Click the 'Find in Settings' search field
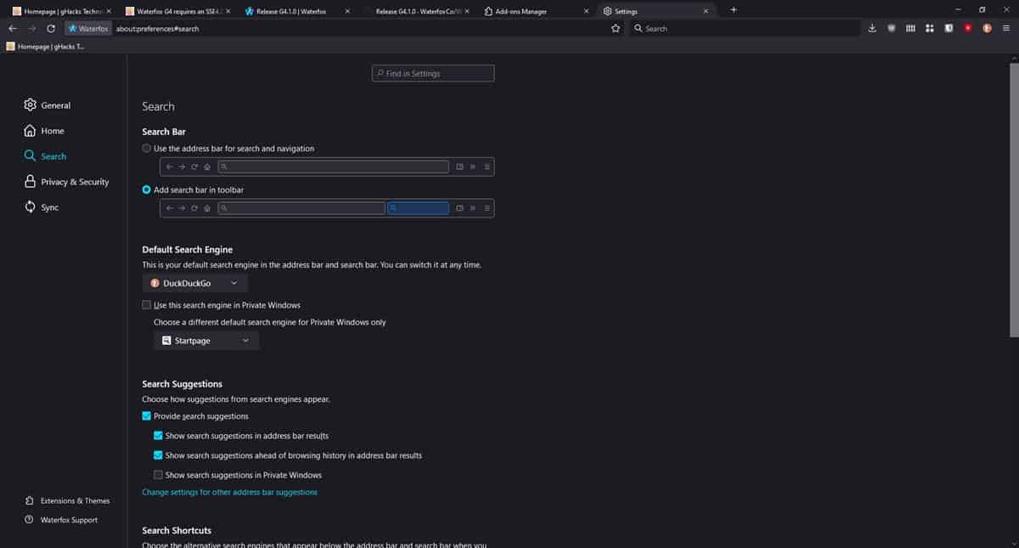Viewport: 1019px width, 548px height. (x=433, y=74)
